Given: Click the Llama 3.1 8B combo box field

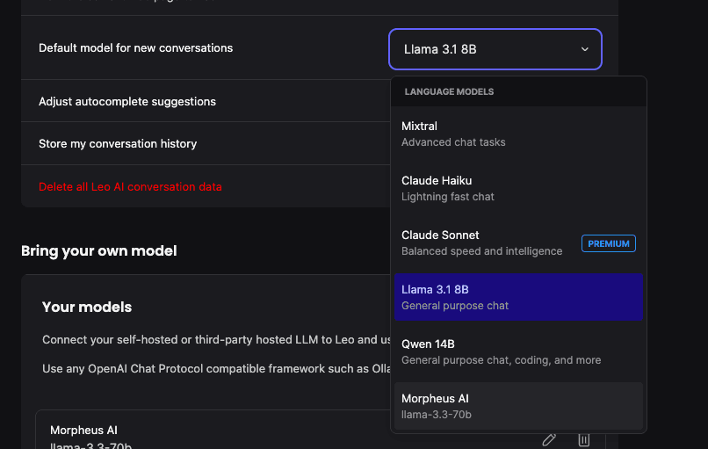Looking at the screenshot, I should pyautogui.click(x=483, y=49).
